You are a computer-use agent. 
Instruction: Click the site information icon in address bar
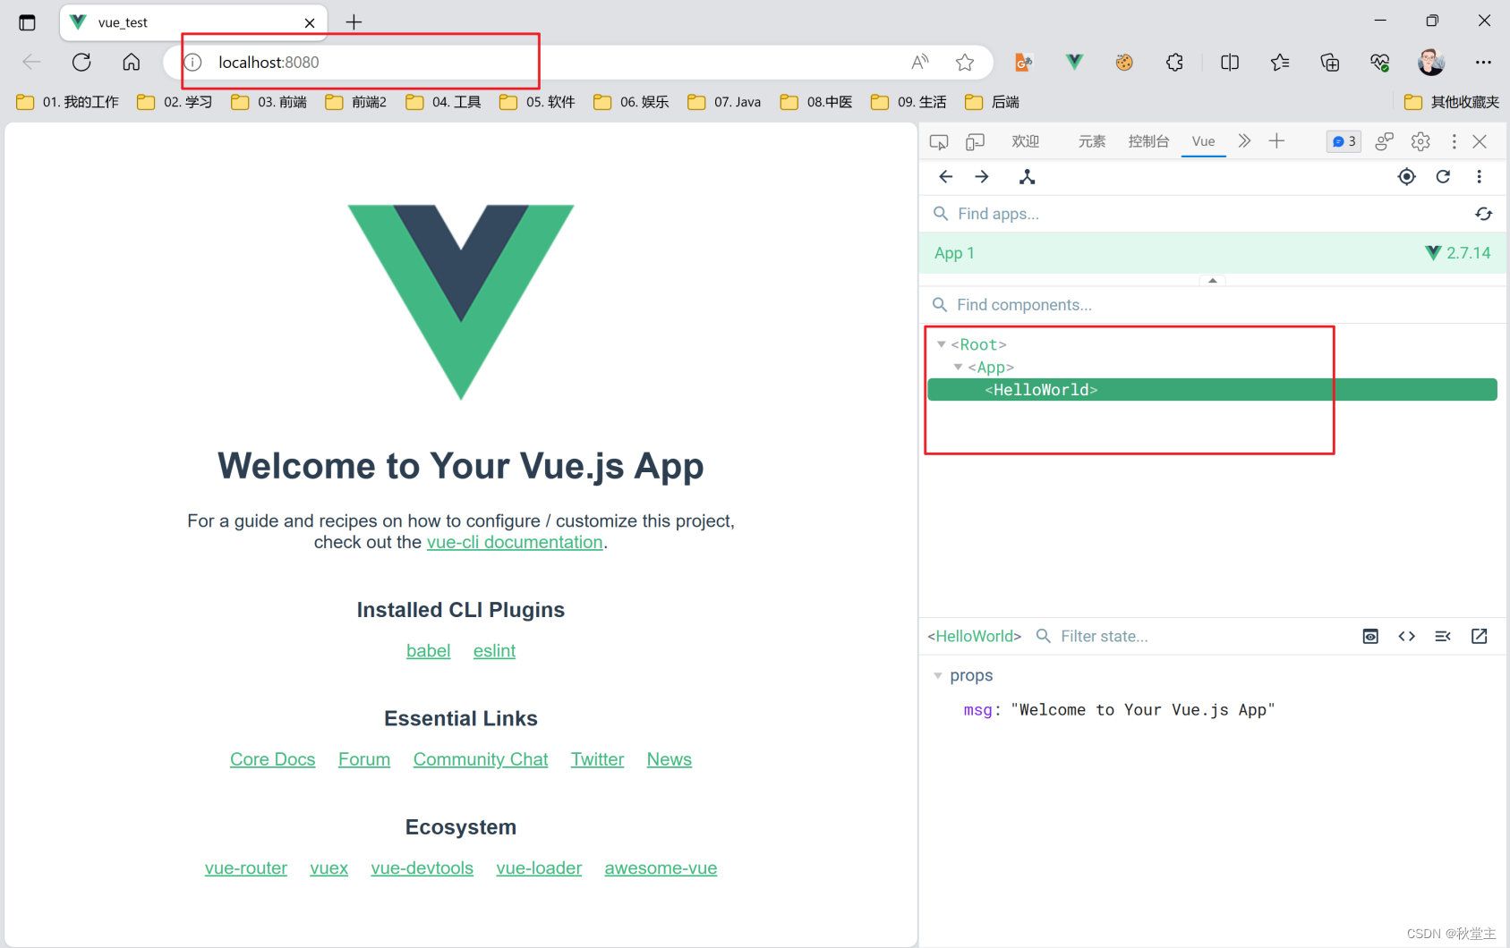pos(192,62)
